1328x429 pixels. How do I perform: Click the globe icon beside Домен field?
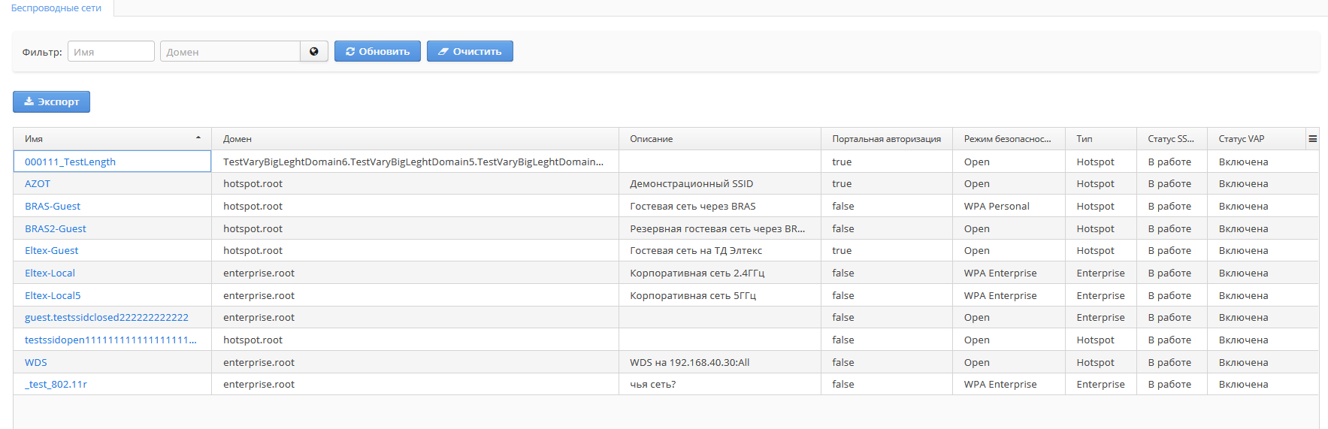click(313, 52)
